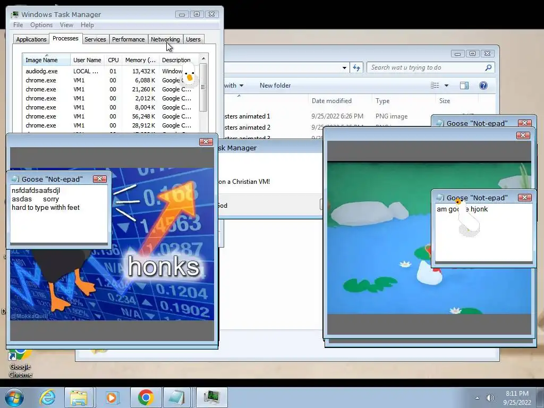This screenshot has width=544, height=408.
Task: Launch Internet Explorer from the taskbar
Action: 47,397
